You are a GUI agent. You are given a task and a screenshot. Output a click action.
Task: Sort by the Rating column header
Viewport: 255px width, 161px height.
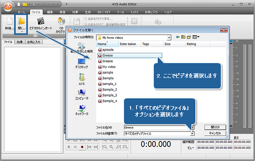click(x=197, y=44)
